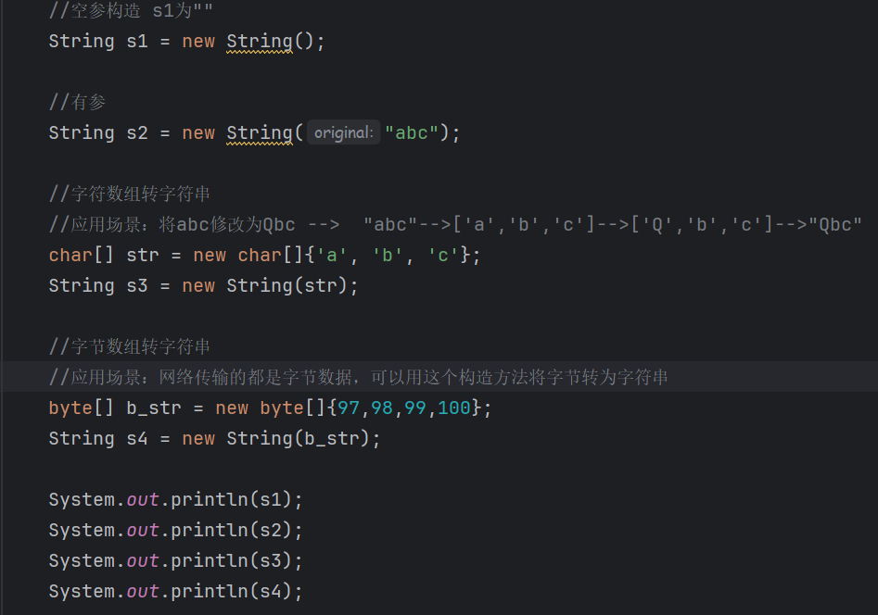This screenshot has width=878, height=615.
Task: Click the line "String s1 = new String();"
Action: tap(186, 42)
